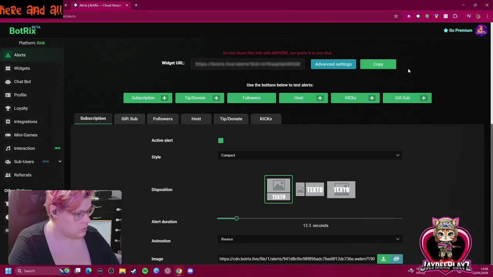Open File Explorer from the taskbar
The image size is (493, 277).
click(122, 271)
